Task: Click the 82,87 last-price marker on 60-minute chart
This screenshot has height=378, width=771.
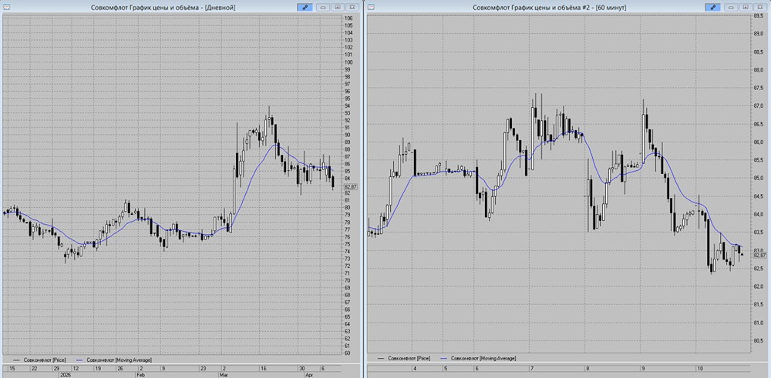Action: (x=759, y=255)
